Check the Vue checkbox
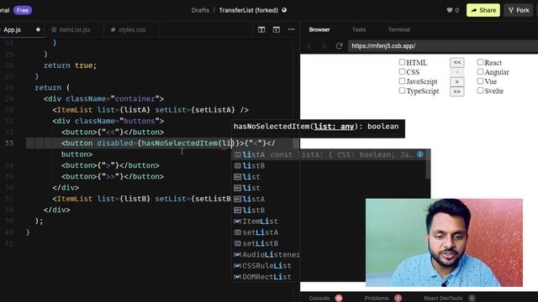 tap(480, 81)
